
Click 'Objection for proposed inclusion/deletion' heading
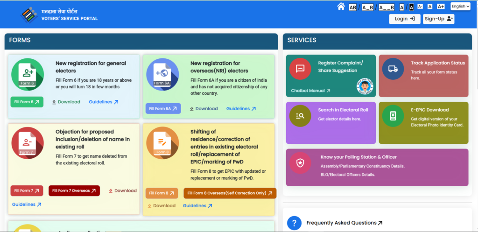(93, 139)
